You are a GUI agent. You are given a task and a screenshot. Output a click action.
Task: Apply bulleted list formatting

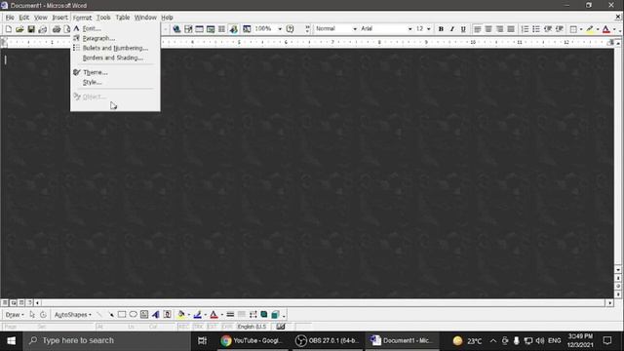[536, 29]
